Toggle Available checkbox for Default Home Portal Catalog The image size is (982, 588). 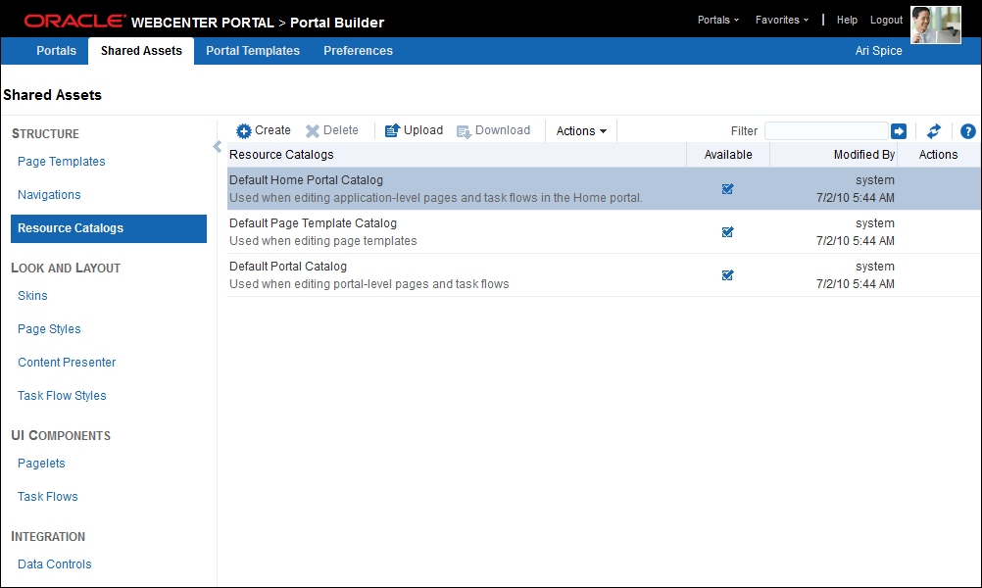728,188
